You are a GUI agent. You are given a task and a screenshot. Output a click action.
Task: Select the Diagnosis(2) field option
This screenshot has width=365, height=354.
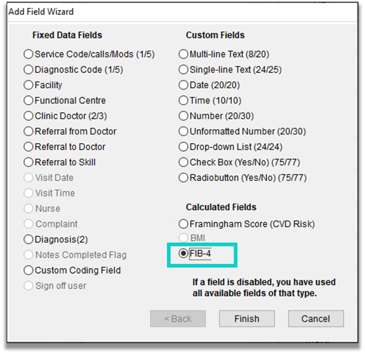29,240
